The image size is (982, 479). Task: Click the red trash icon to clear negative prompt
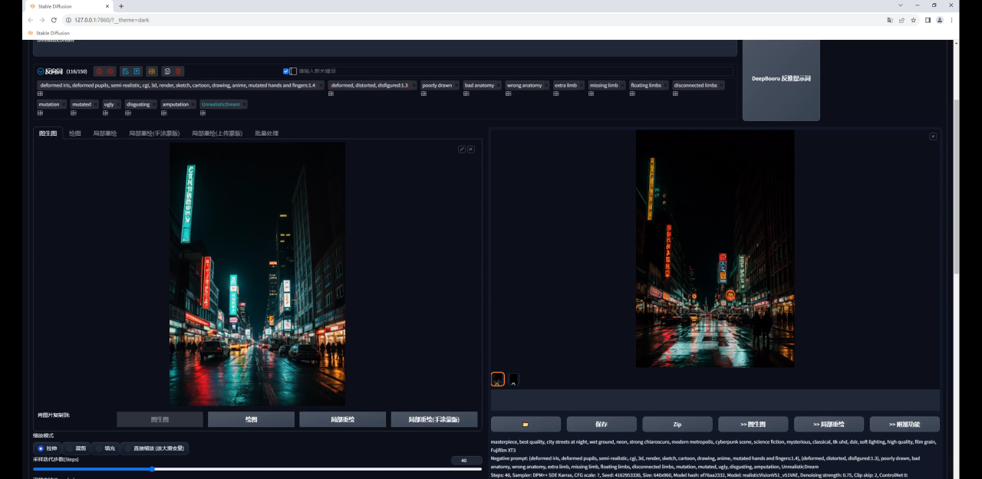(x=179, y=71)
